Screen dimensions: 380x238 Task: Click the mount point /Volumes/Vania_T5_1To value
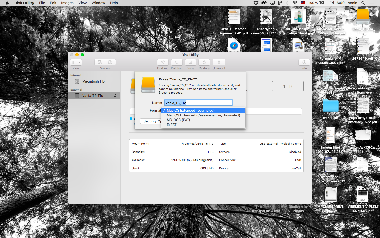[198, 144]
